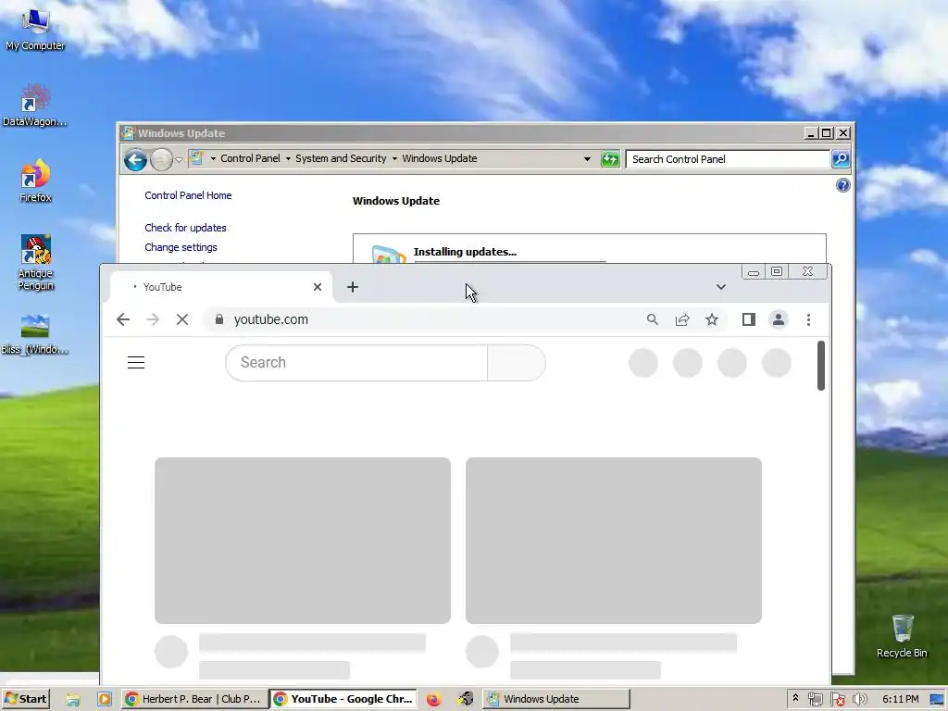The image size is (948, 711).
Task: Open My Computer desktop icon
Action: click(35, 29)
